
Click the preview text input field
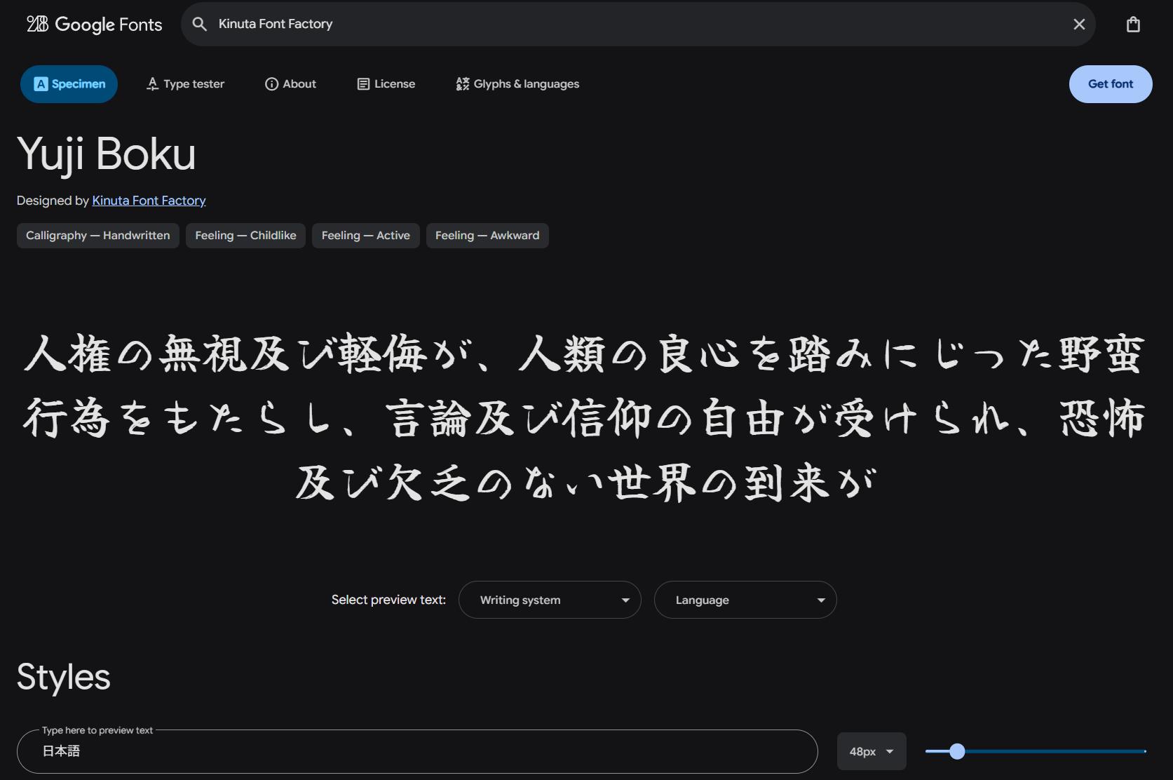[416, 751]
